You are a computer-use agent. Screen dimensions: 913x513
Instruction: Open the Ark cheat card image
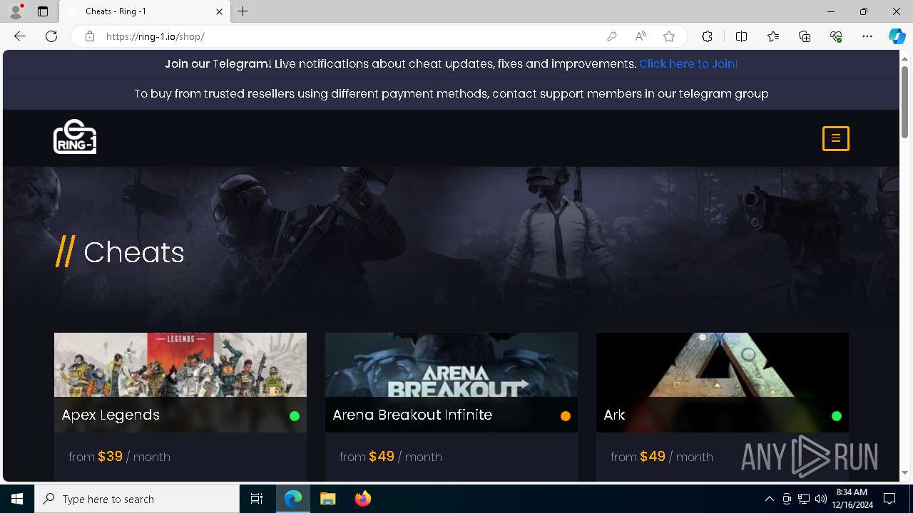pyautogui.click(x=723, y=365)
